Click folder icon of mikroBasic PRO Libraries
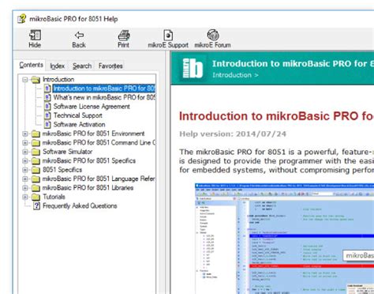The height and width of the screenshot is (294, 374). click(36, 188)
